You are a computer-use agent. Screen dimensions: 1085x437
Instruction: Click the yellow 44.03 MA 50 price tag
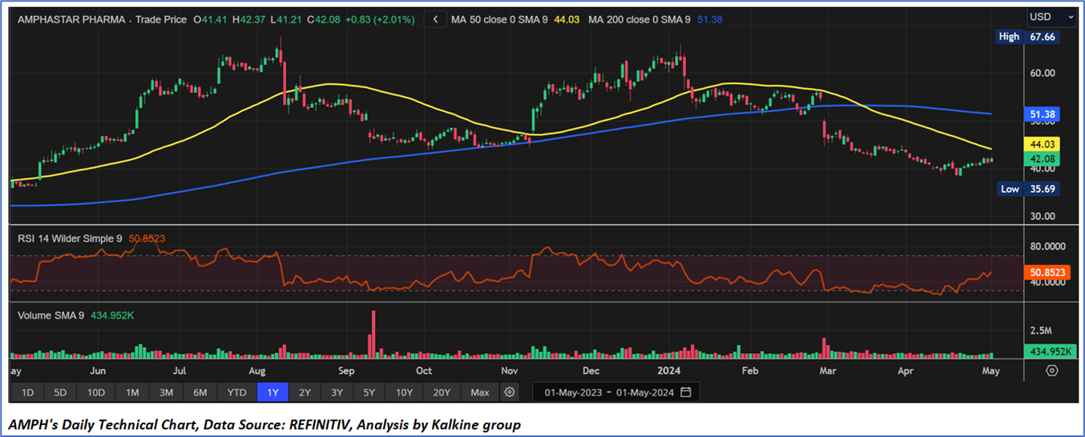click(1043, 144)
